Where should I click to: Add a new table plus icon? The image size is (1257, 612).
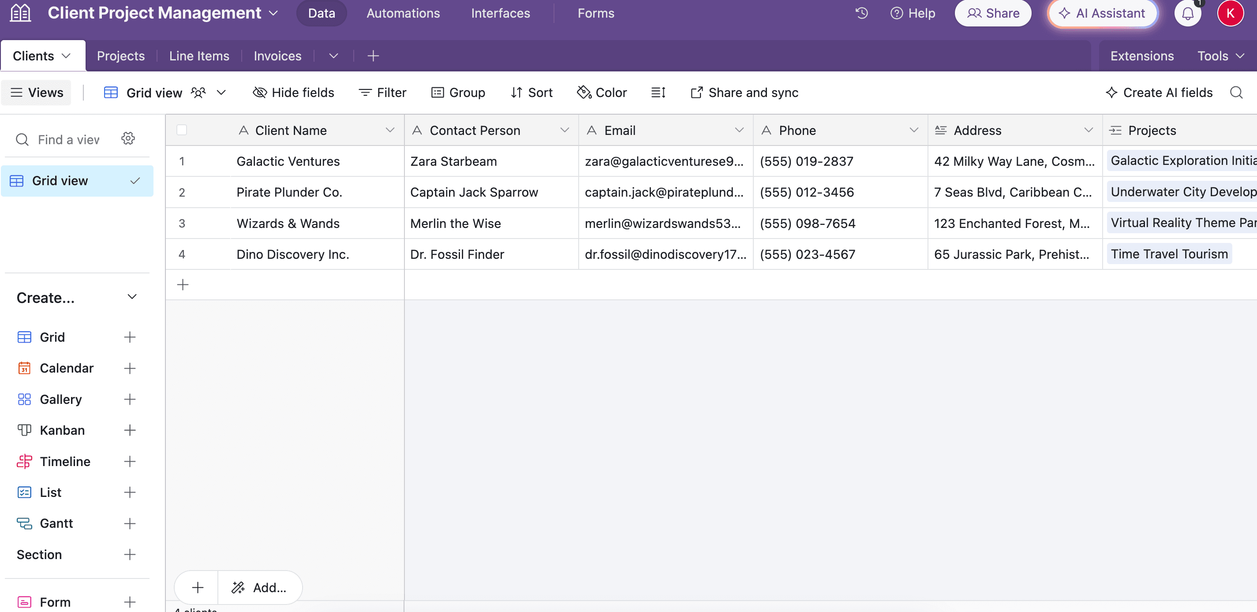[x=373, y=56]
